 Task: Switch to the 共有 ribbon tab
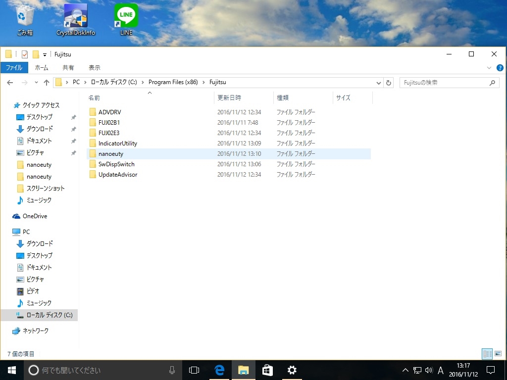pos(68,67)
